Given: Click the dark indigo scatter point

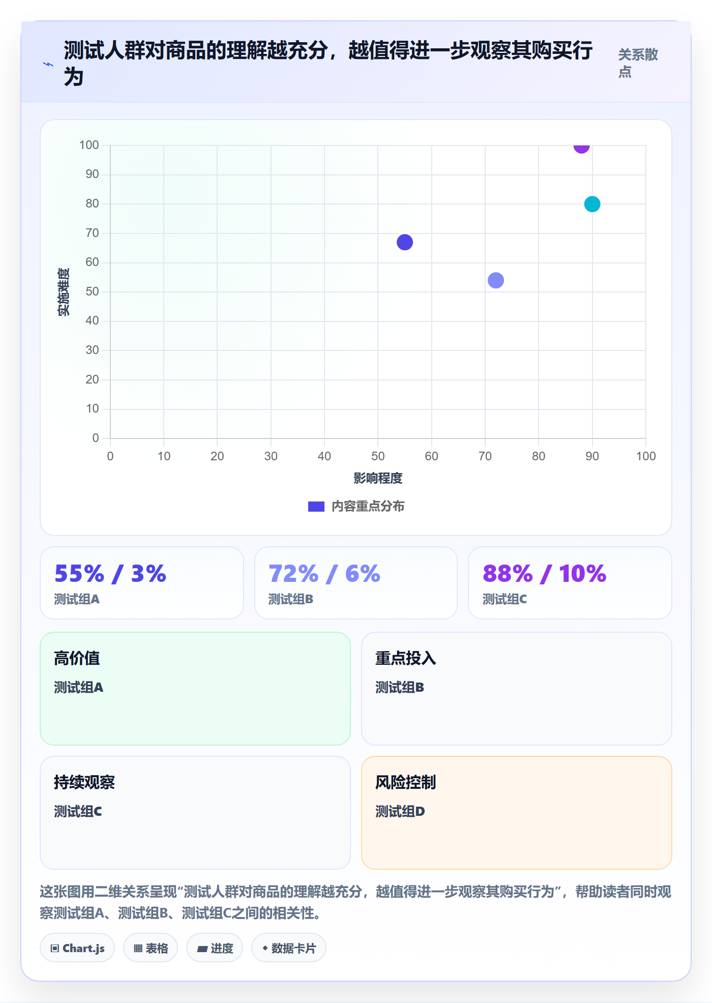Looking at the screenshot, I should click(x=405, y=242).
